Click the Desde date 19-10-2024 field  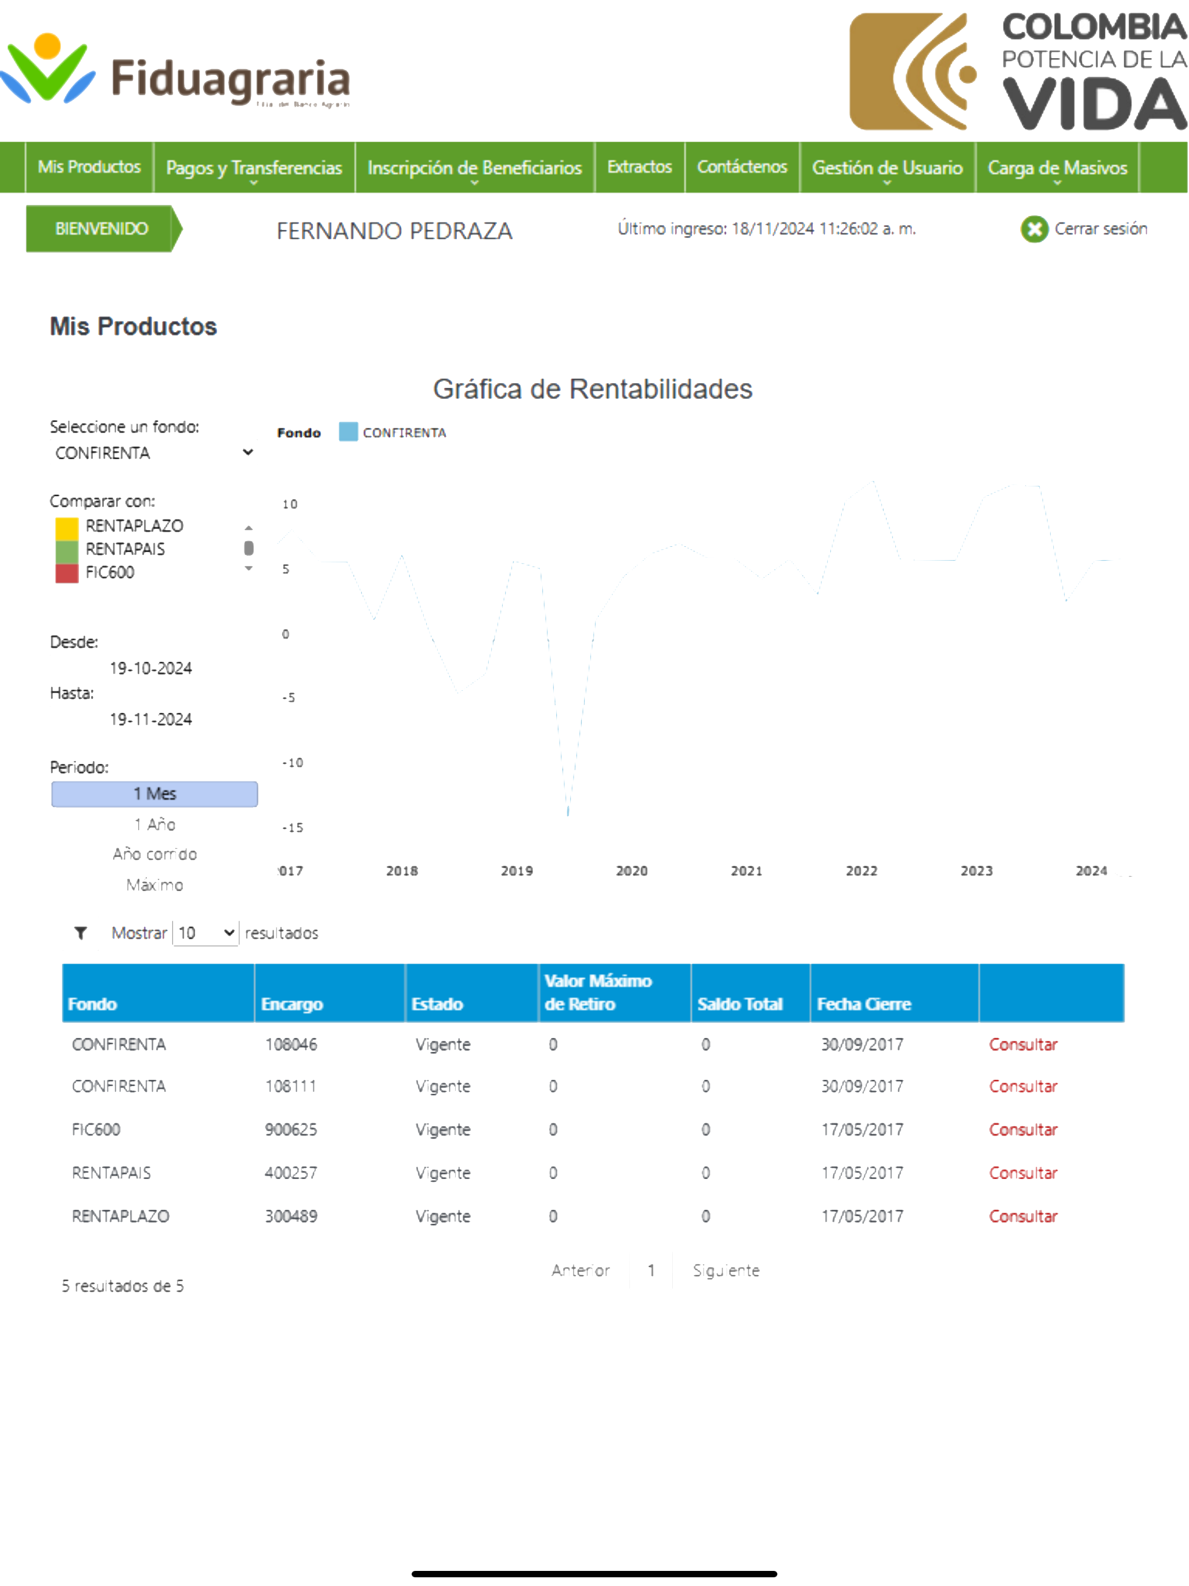click(x=150, y=668)
